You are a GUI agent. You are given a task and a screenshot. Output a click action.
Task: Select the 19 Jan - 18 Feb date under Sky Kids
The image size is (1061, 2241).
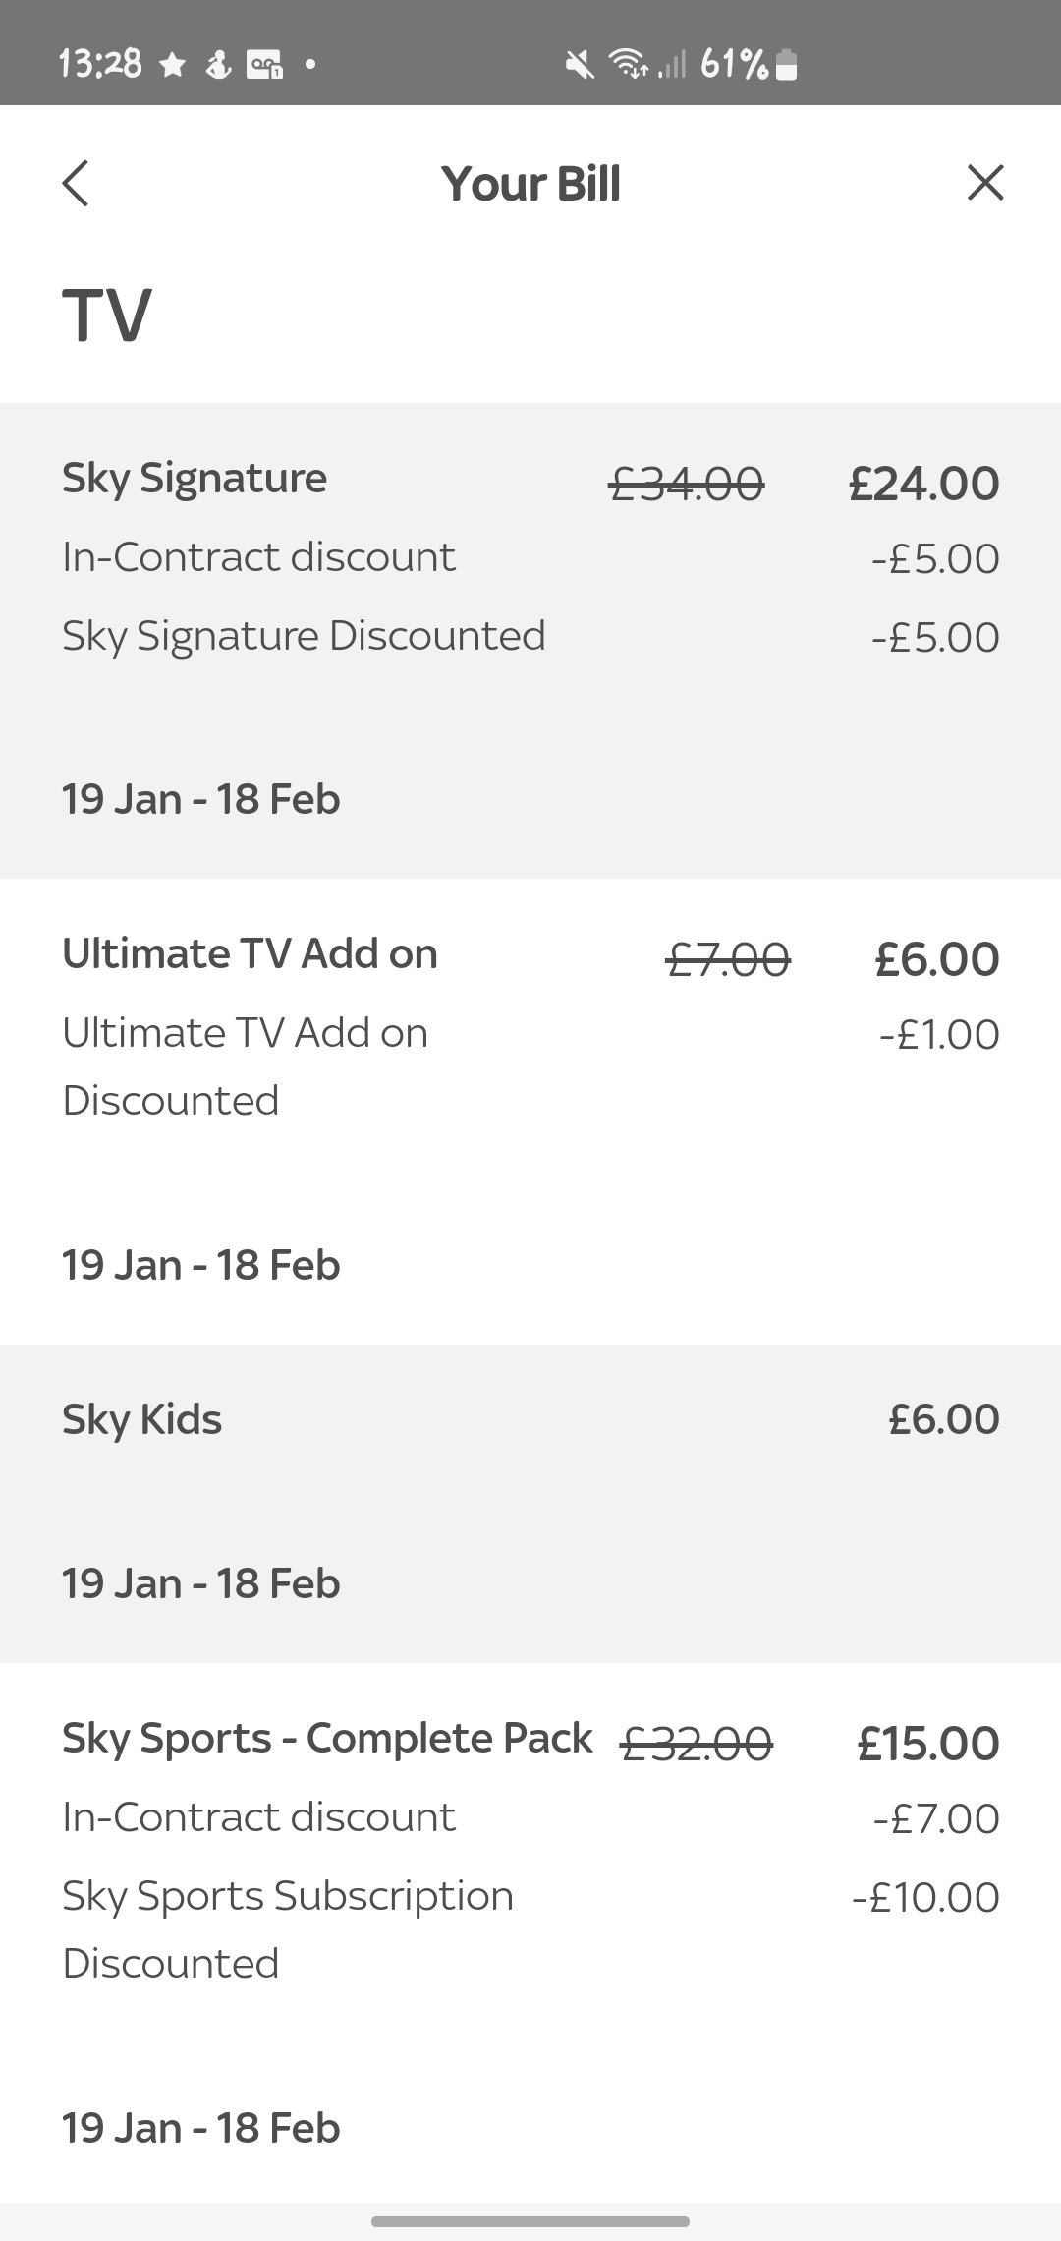point(200,1582)
